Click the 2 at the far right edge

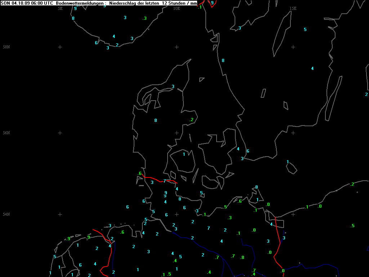(366, 94)
